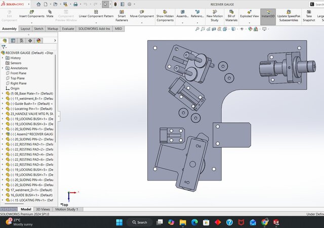Expand the Annotations node in tree
324x228 pixels.
[x=3, y=68]
